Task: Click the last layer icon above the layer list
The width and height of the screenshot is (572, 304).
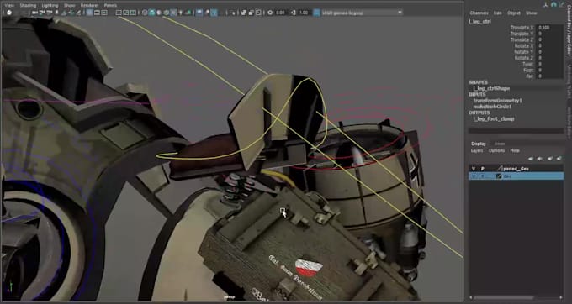Action: (559, 159)
